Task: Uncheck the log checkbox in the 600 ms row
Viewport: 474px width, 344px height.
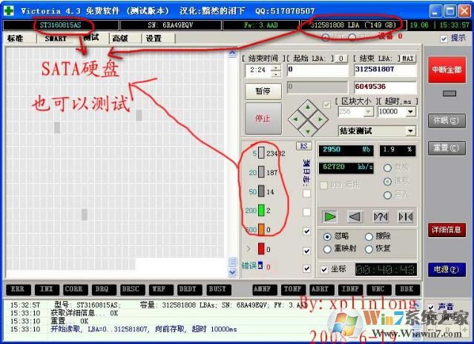Action: coord(306,231)
